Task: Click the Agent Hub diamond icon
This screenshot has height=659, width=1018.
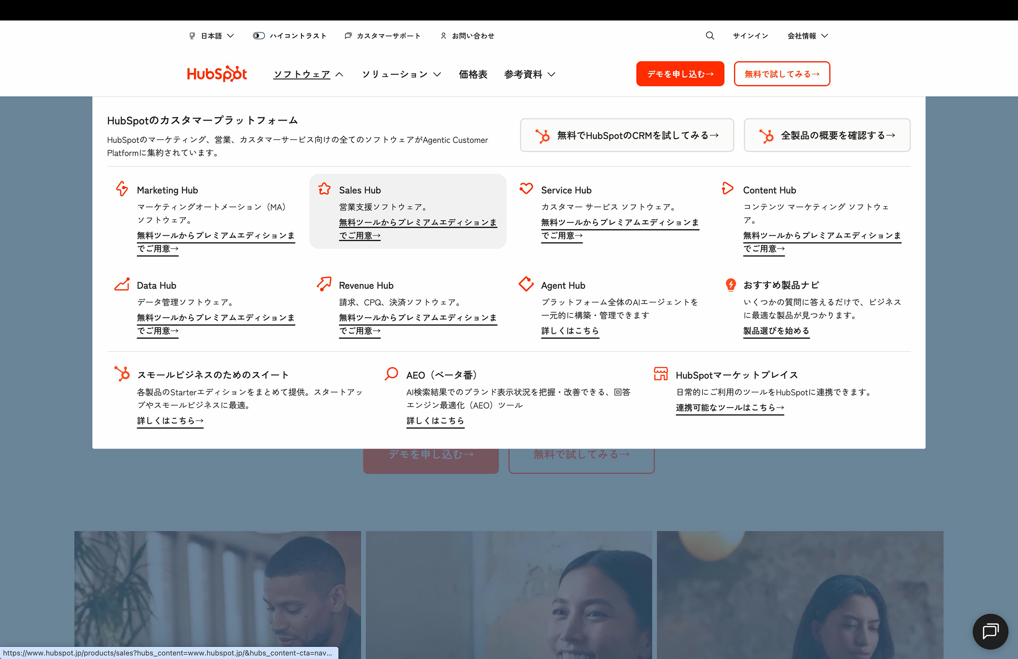Action: [x=526, y=284]
